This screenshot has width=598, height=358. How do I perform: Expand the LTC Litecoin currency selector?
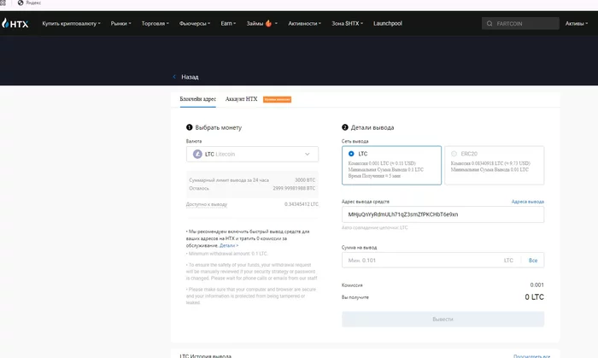pyautogui.click(x=252, y=154)
